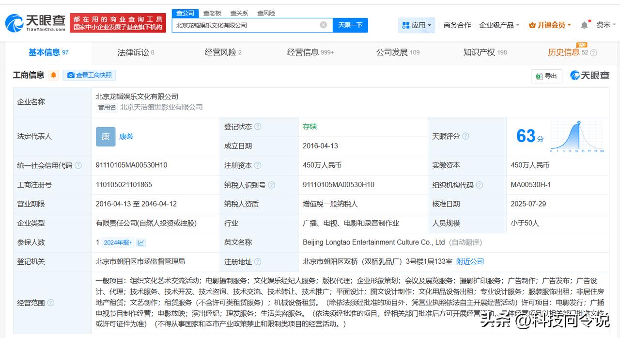Click organization code MA00530H-1
Viewport: 620px width, 338px height.
[531, 185]
